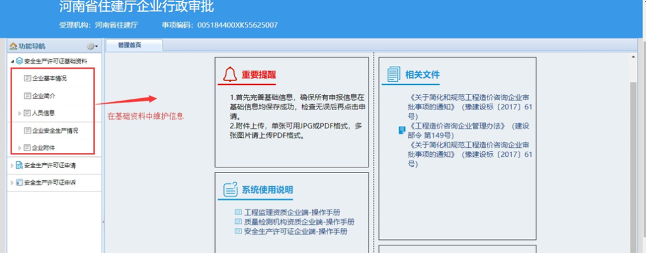Click the book icon beside 质量检测机构资质企业端-操作手册
Image resolution: width=646 pixels, height=253 pixels.
click(238, 222)
